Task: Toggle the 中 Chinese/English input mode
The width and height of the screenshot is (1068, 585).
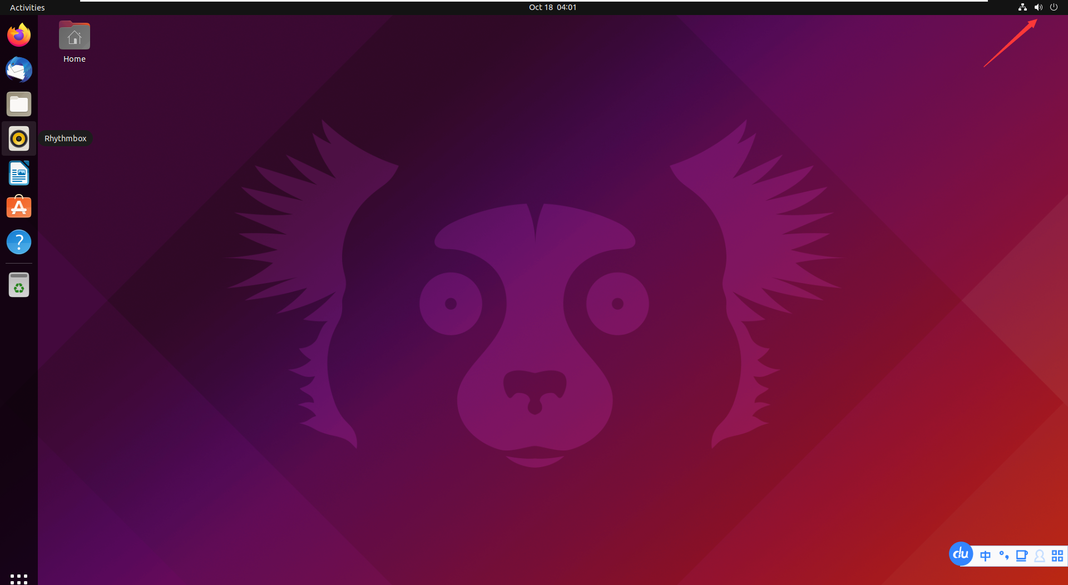Action: click(x=985, y=556)
